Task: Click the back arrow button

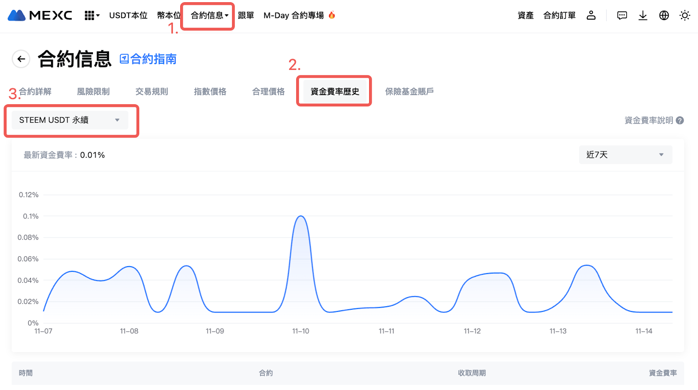Action: pos(21,59)
